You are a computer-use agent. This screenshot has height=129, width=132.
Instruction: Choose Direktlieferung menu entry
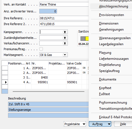[x=110, y=65]
